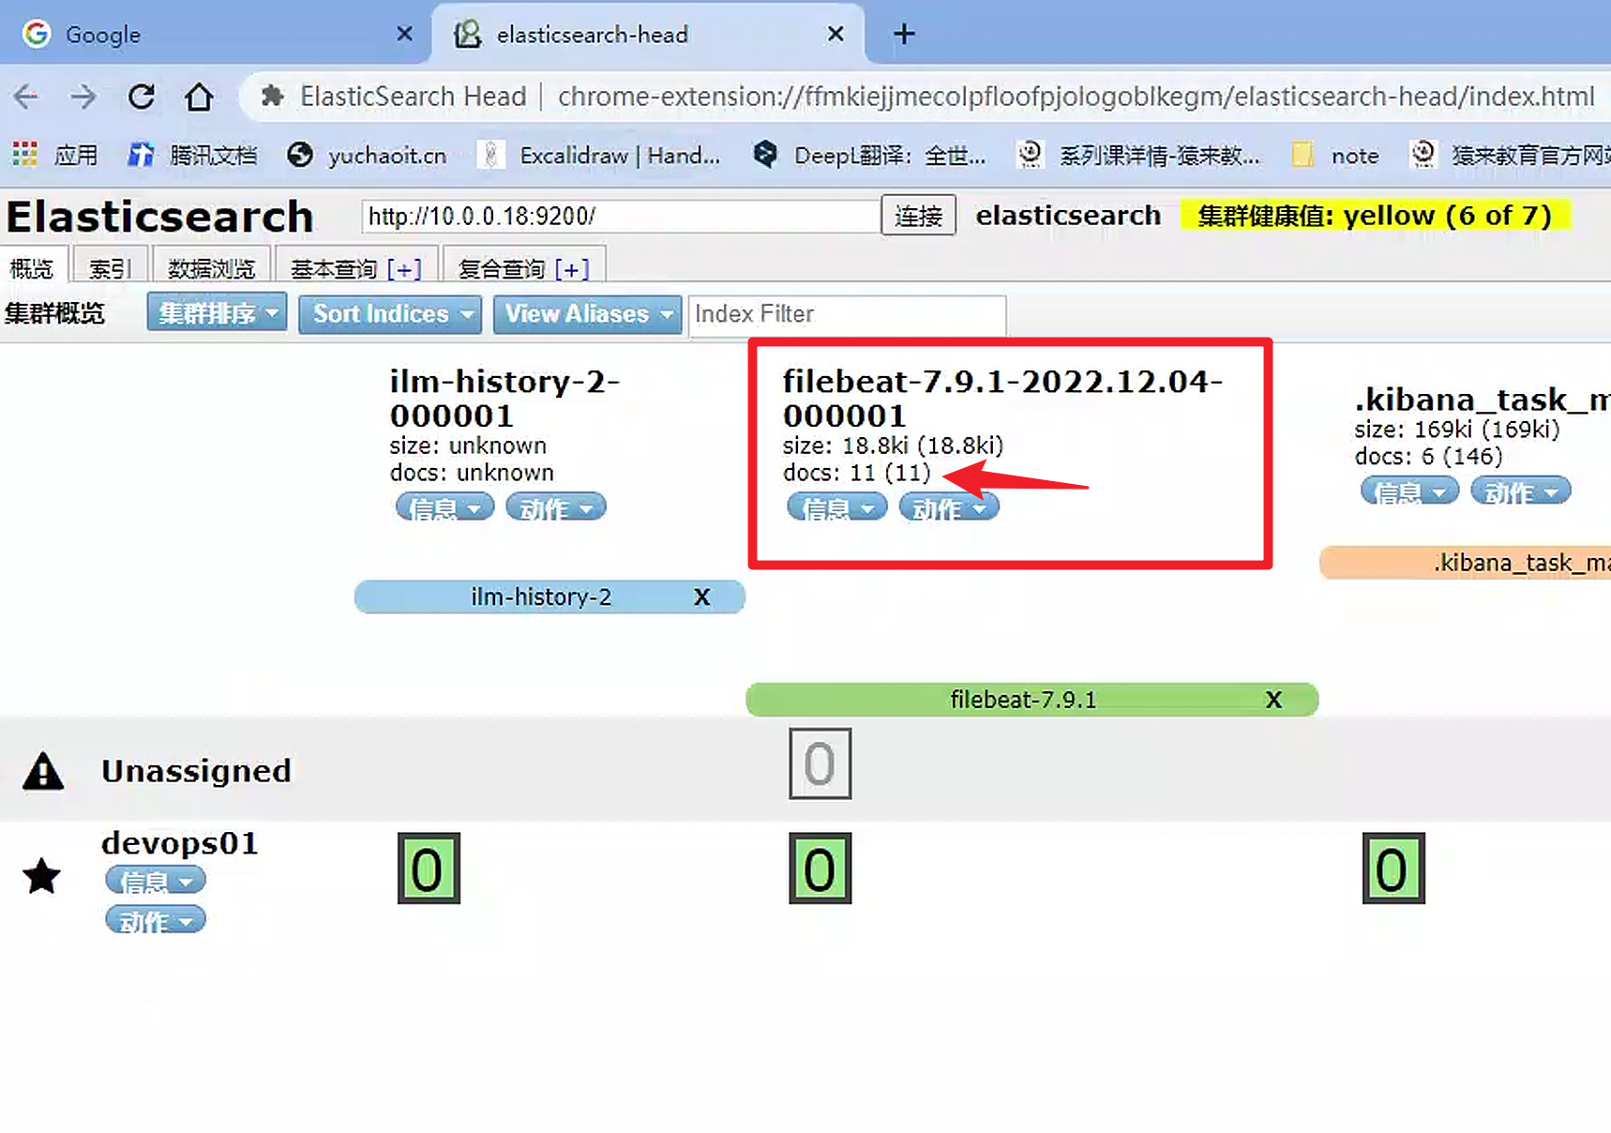Open the apps grid bookmark icon
This screenshot has height=1133, width=1611.
point(24,155)
